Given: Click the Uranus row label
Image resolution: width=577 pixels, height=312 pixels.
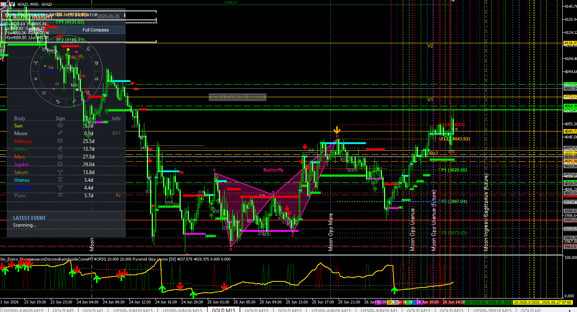Looking at the screenshot, I should coord(22,180).
